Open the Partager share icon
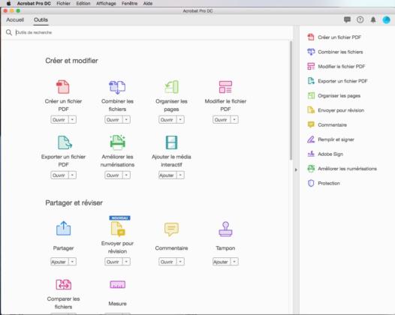 (63, 228)
